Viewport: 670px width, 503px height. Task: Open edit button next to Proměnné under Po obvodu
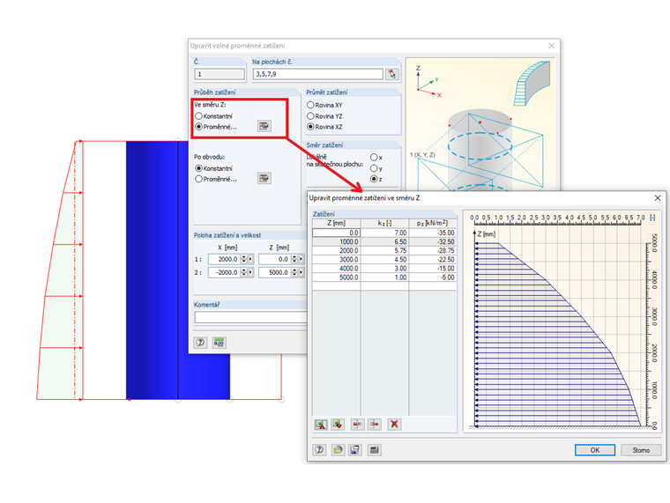point(264,179)
